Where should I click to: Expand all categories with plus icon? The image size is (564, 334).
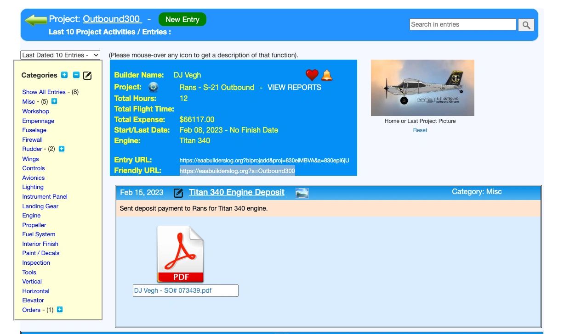[x=64, y=75]
